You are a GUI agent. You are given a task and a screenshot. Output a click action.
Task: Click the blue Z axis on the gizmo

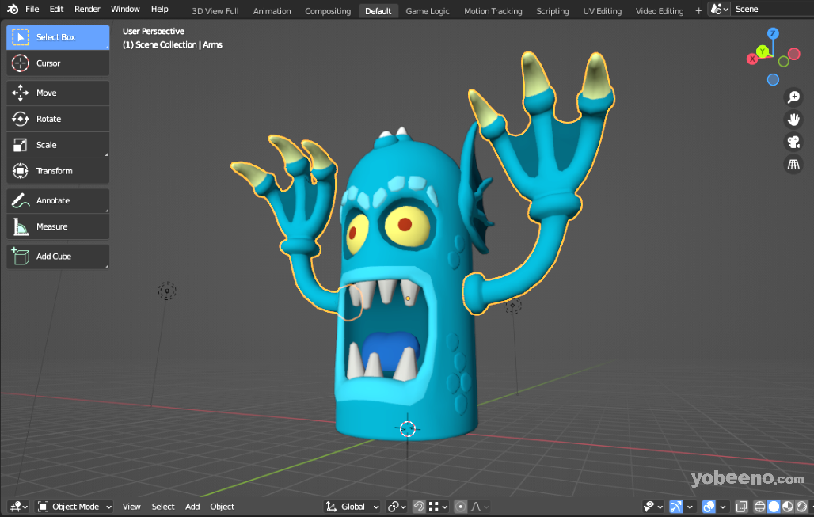pyautogui.click(x=773, y=34)
